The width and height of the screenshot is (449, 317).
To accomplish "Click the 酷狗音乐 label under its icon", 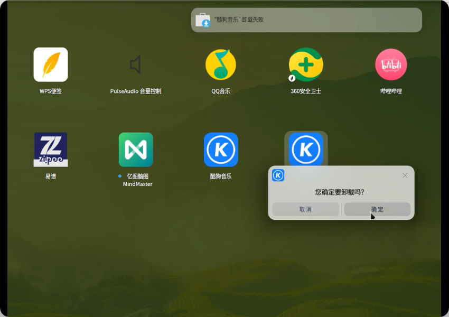I will coord(221,176).
